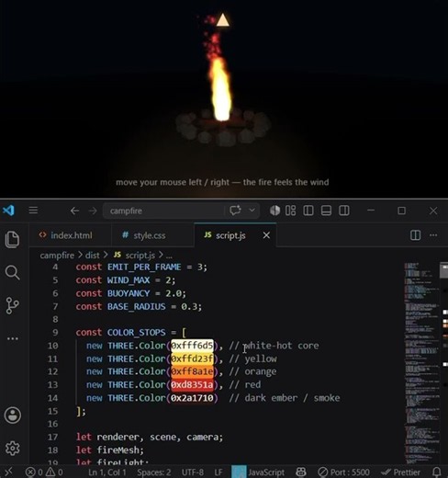This screenshot has width=448, height=478.
Task: Click line number 9 in gutter
Action: tap(55, 333)
